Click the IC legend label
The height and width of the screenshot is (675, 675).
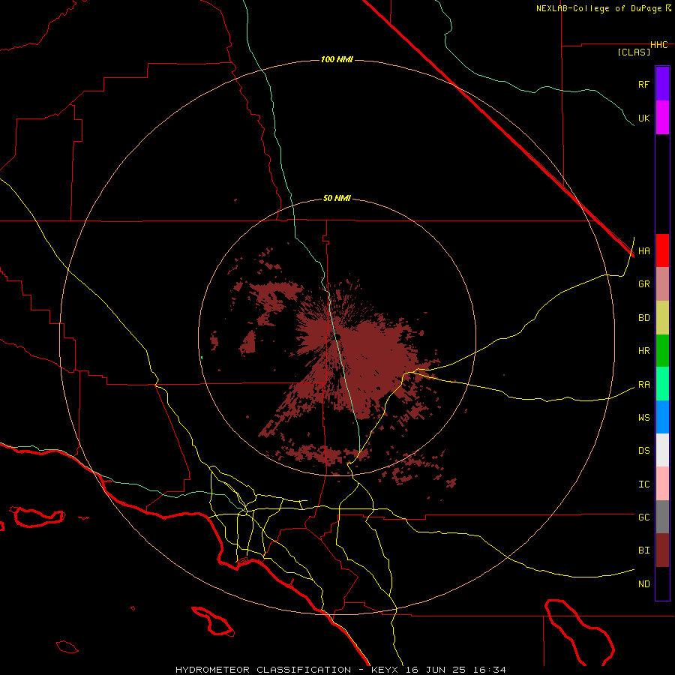coord(643,484)
